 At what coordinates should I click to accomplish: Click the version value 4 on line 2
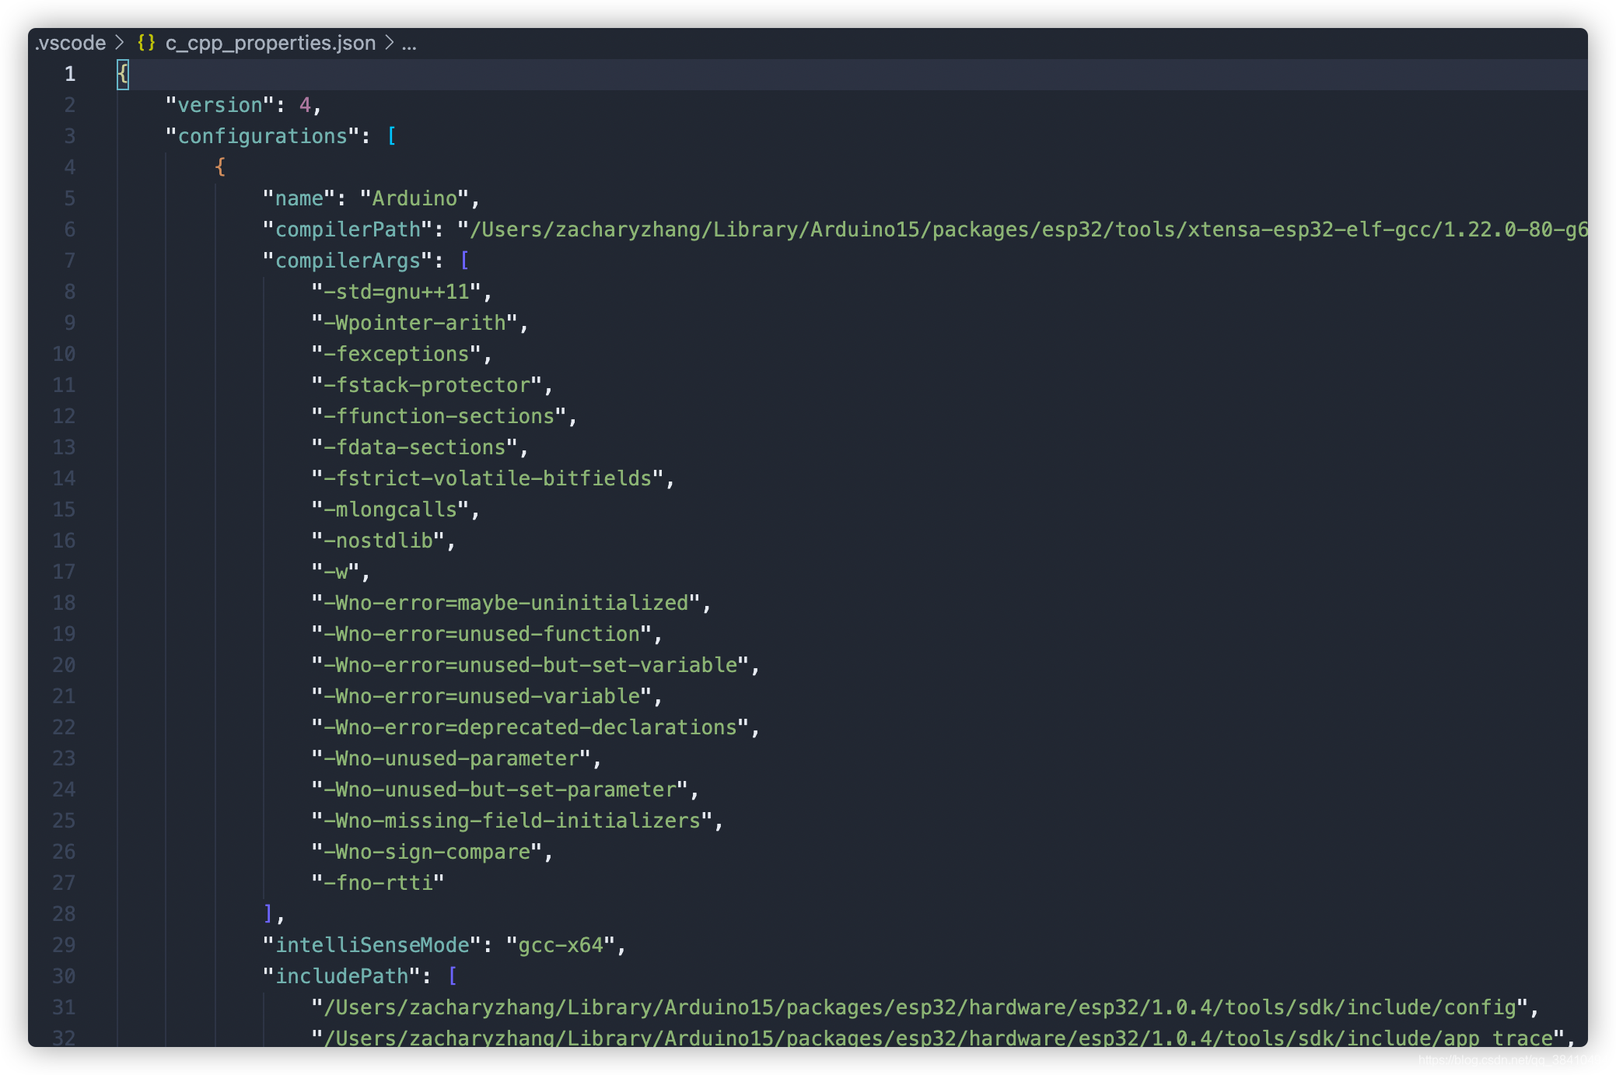[305, 105]
